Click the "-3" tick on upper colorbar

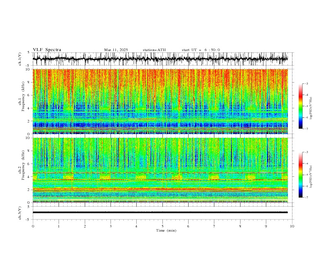pyautogui.click(x=307, y=84)
